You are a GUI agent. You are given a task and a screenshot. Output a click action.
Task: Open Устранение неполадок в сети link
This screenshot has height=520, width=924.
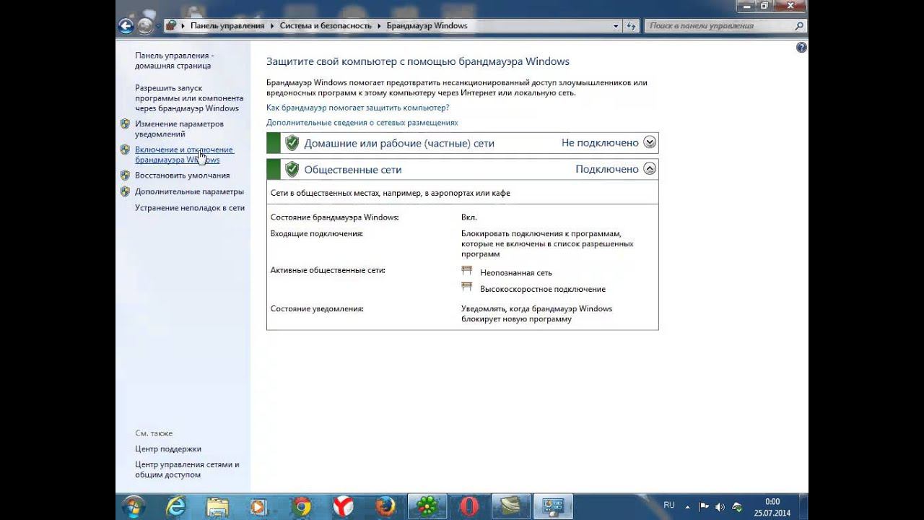[190, 208]
